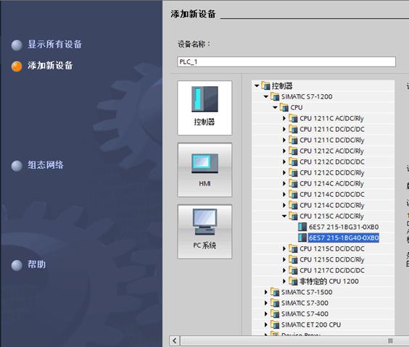The height and width of the screenshot is (347, 409).
Task: Expand SIMATIC S7-300 node arrow
Action: [266, 303]
